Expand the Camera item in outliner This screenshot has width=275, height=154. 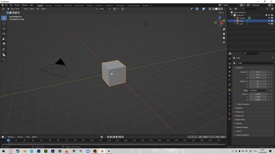[x=235, y=18]
